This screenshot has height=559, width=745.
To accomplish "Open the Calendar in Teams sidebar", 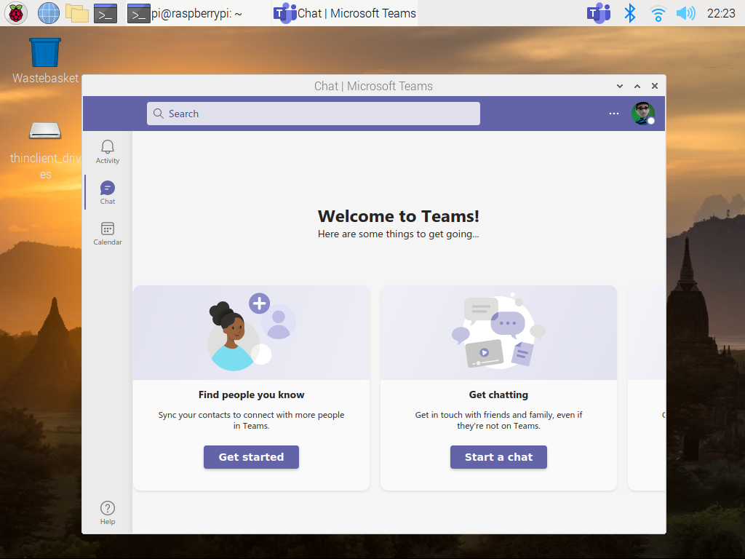I will 108,234.
